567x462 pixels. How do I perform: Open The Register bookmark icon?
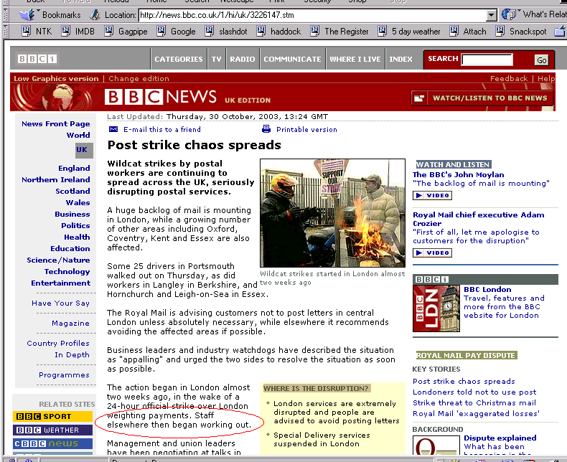coord(315,31)
